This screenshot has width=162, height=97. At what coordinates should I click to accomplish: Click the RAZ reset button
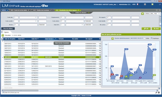click(156, 29)
